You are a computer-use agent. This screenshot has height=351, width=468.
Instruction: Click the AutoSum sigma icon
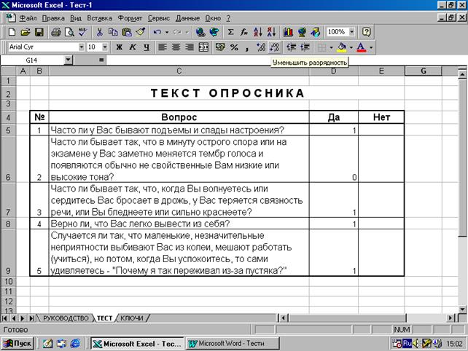coord(231,32)
